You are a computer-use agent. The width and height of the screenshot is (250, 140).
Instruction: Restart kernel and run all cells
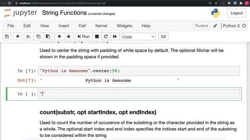(x=115, y=37)
